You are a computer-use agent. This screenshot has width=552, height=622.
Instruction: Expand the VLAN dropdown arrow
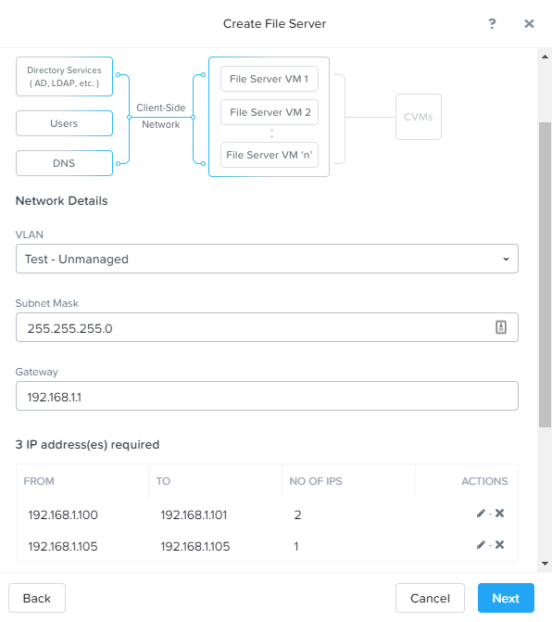[x=506, y=259]
